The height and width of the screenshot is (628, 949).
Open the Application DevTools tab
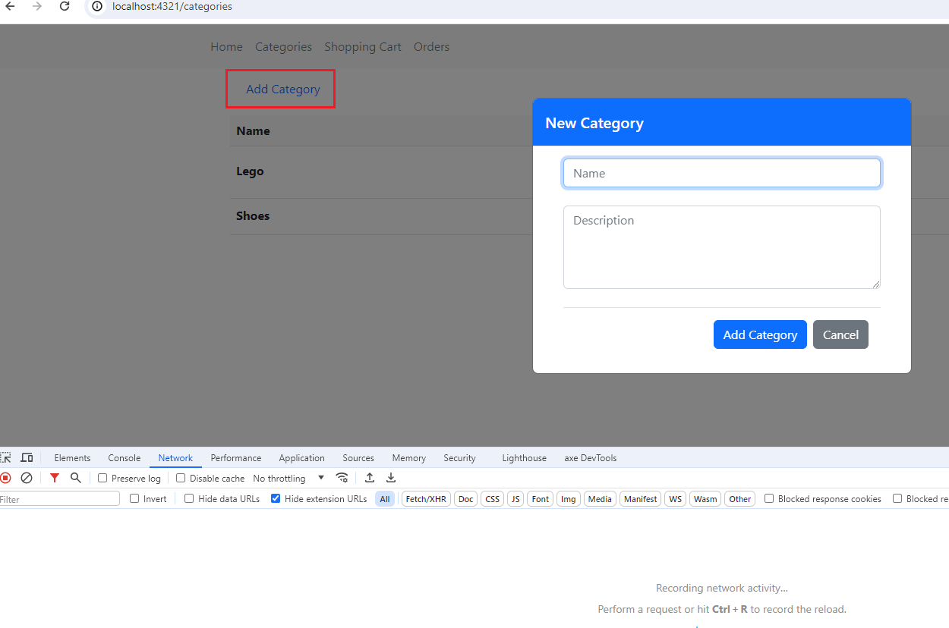(301, 458)
